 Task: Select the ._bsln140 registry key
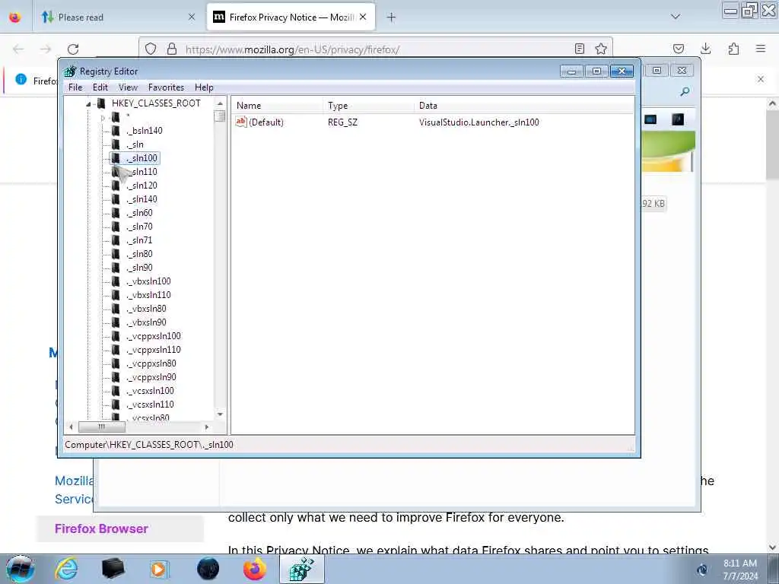tap(145, 131)
